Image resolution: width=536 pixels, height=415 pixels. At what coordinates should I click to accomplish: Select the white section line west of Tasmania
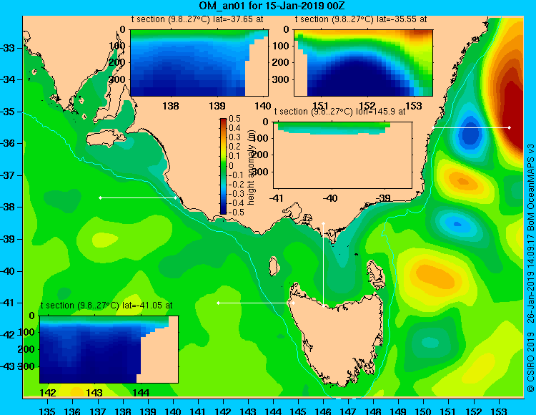(256, 303)
